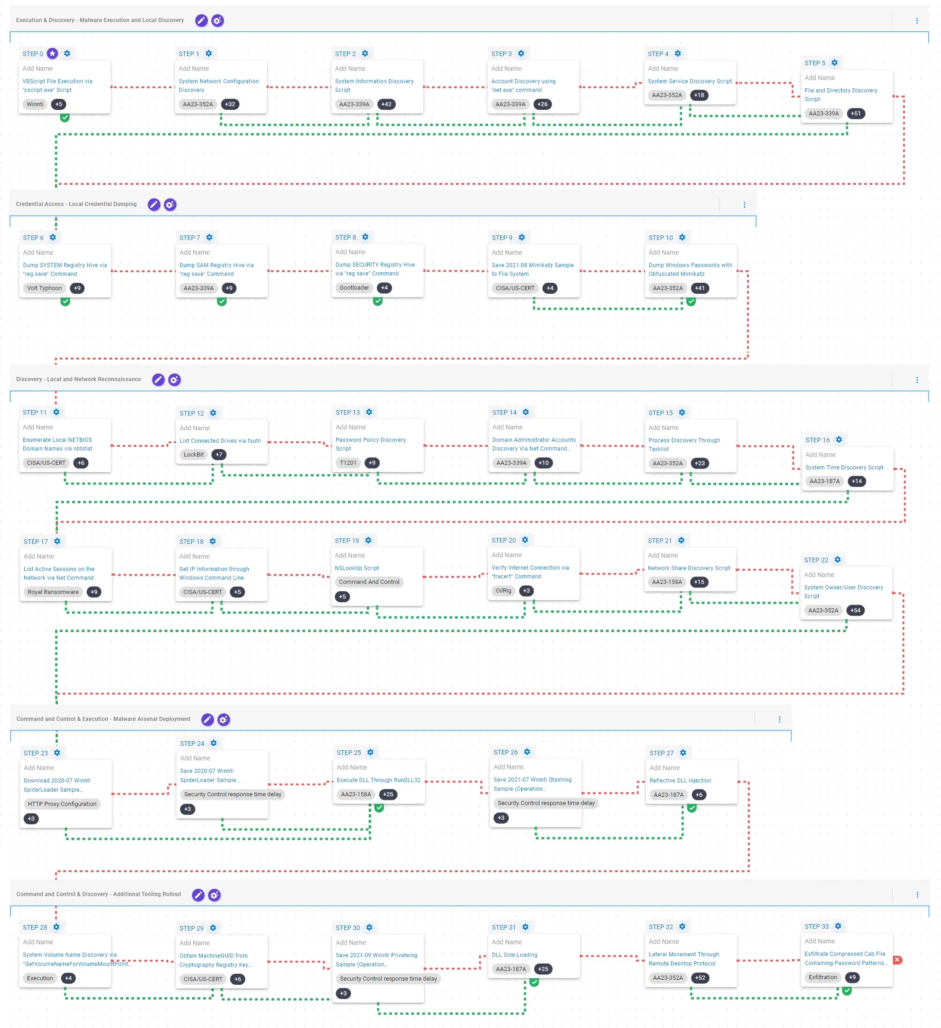941x1028 pixels.
Task: Click the star icon on STEP 0
Action: point(52,53)
